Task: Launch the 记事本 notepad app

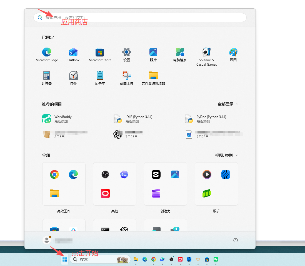Action: pyautogui.click(x=100, y=78)
